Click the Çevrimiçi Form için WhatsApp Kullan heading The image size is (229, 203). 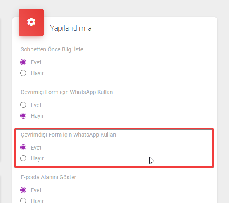click(x=67, y=92)
